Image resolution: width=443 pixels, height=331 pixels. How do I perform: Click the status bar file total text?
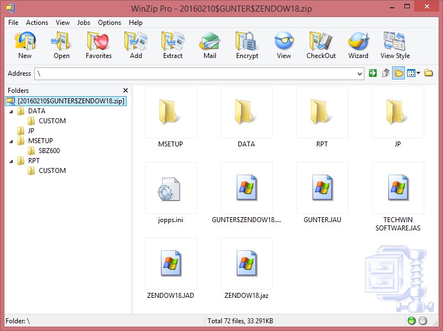coord(240,321)
